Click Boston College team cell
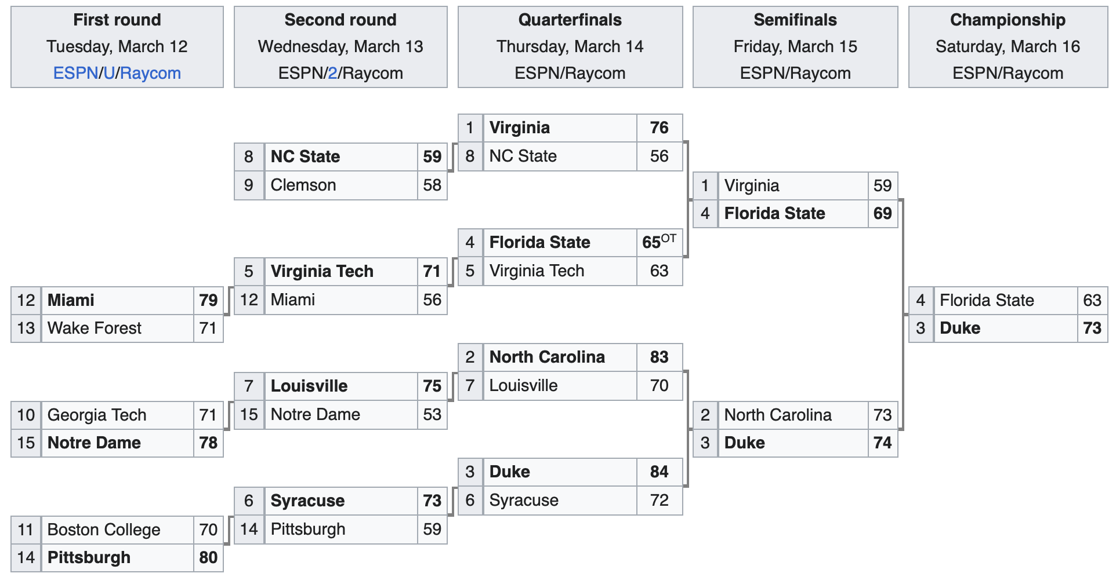 [x=117, y=530]
